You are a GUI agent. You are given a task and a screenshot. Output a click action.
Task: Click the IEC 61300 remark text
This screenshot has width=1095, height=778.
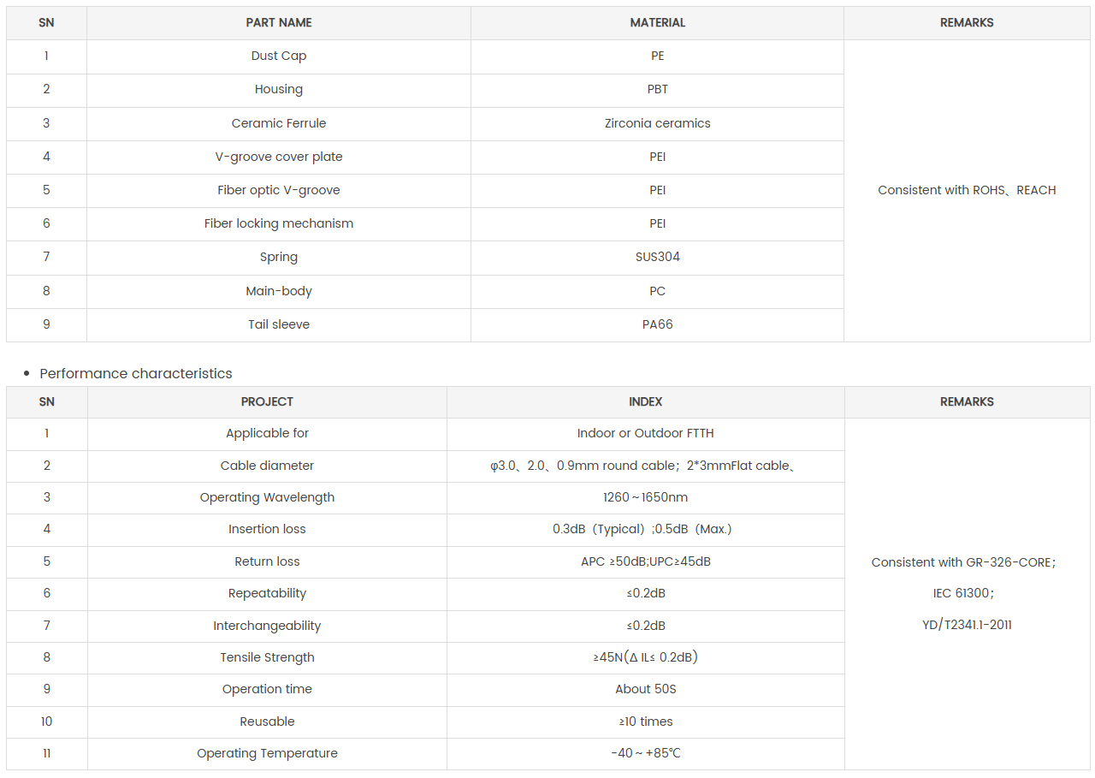(x=963, y=593)
